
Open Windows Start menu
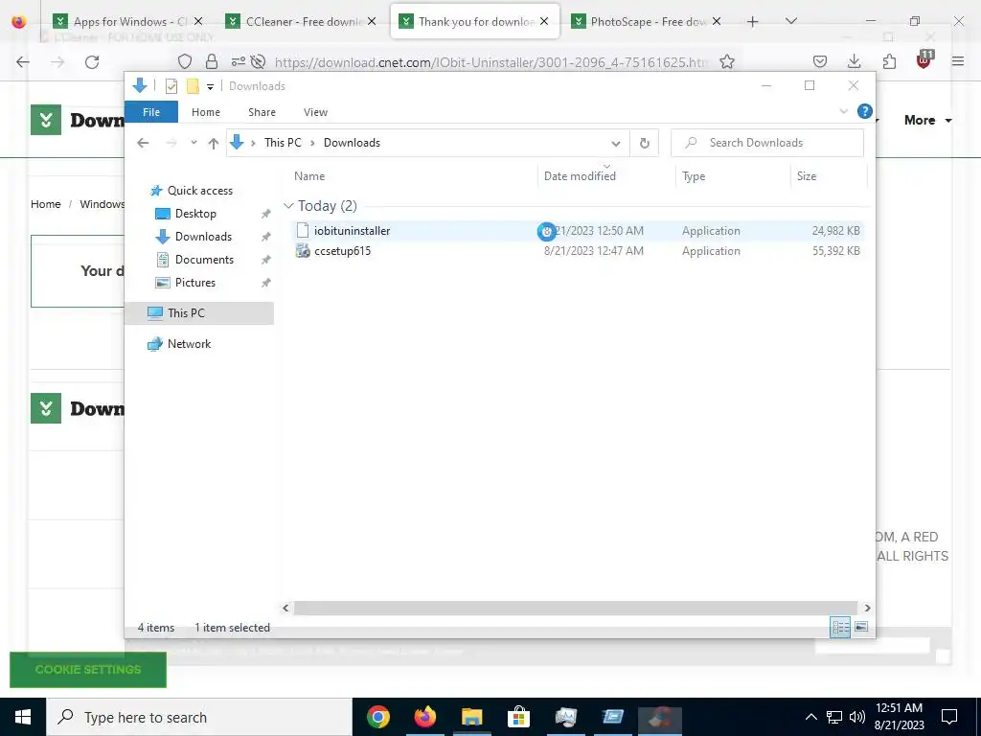point(23,717)
